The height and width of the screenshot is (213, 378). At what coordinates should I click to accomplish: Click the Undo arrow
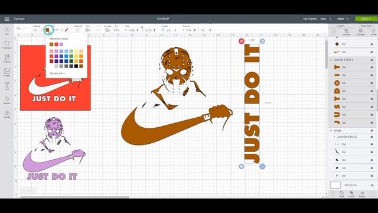[18, 29]
